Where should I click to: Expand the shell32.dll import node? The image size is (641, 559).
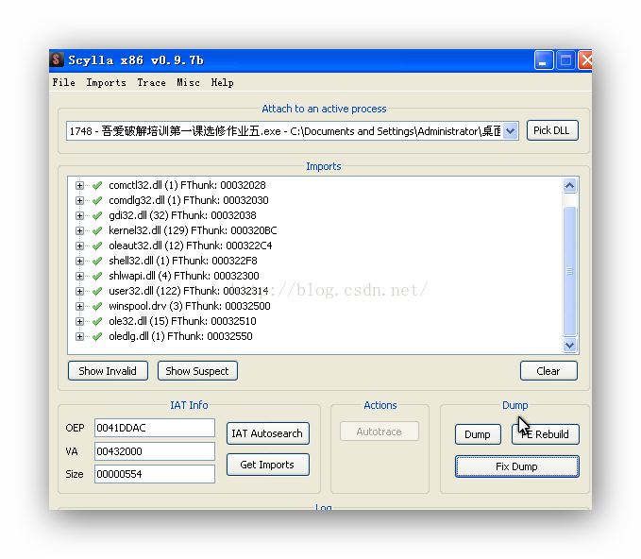point(79,261)
